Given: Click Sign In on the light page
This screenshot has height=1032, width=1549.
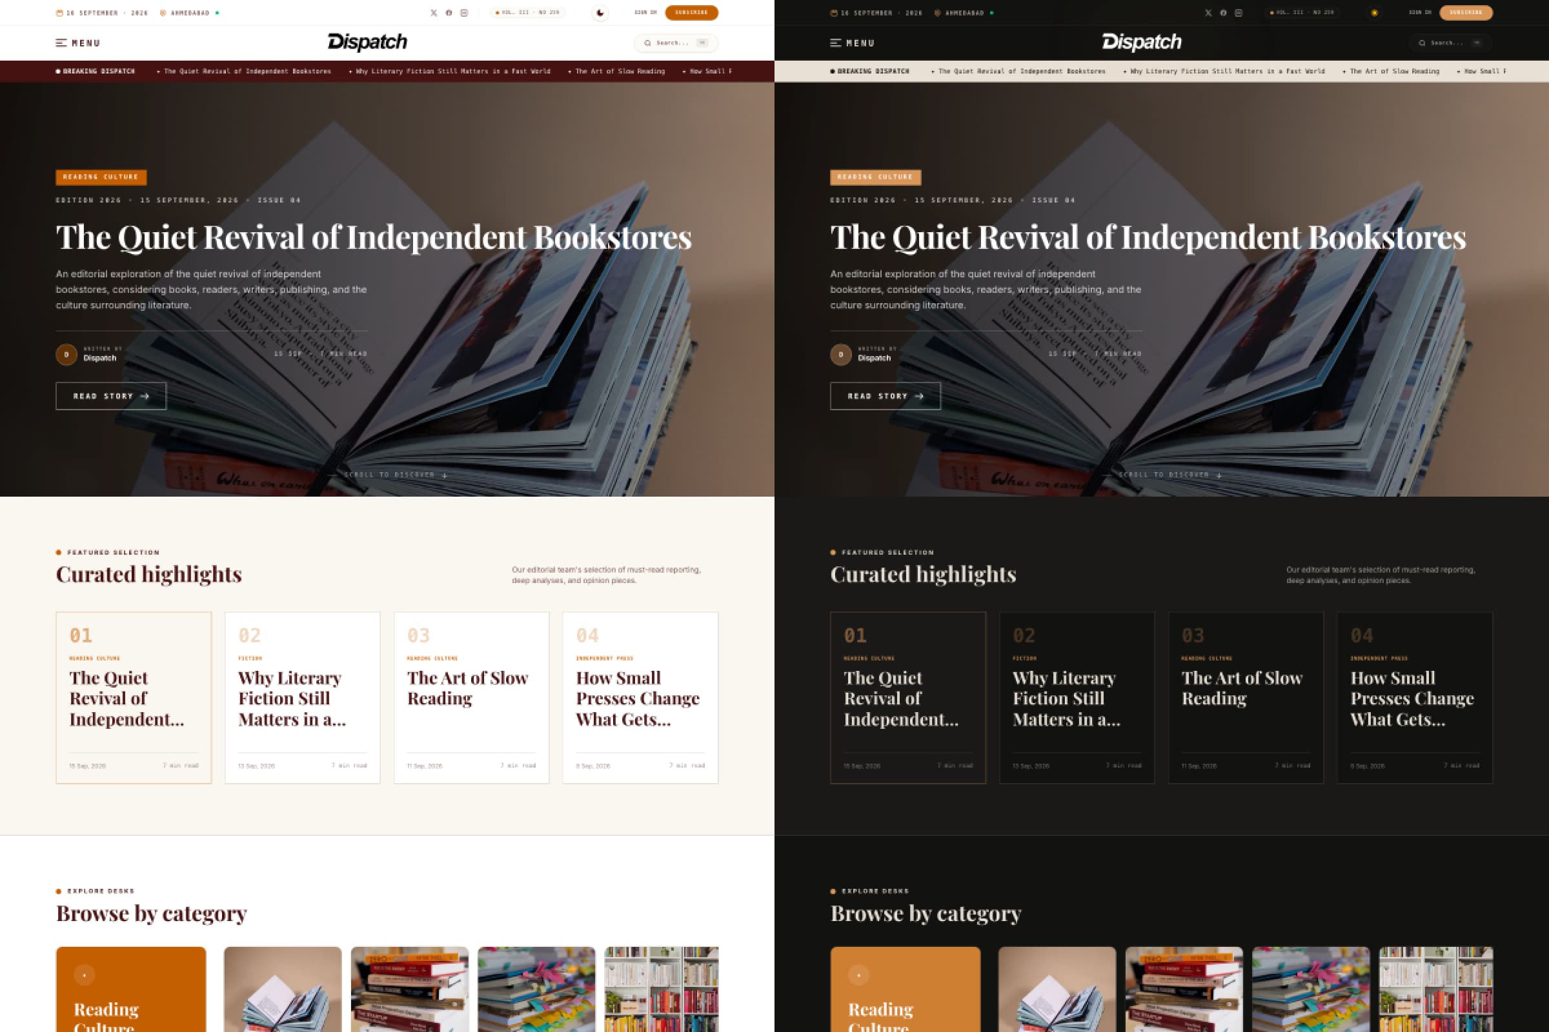Looking at the screenshot, I should click(645, 12).
